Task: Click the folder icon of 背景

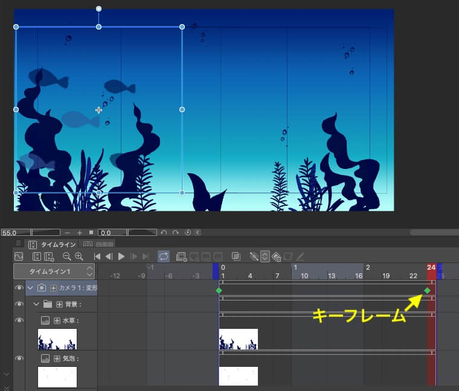Action: (x=48, y=304)
